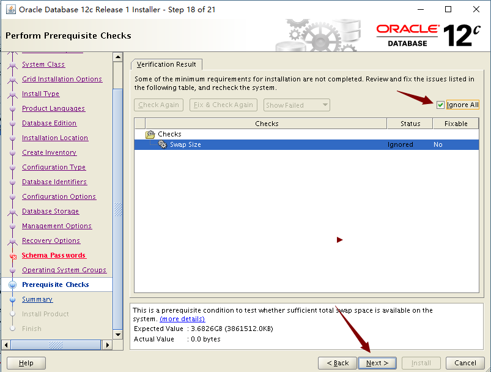This screenshot has width=491, height=372.
Task: Click the sidebar vertical scrollbar thumb
Action: [x=118, y=209]
